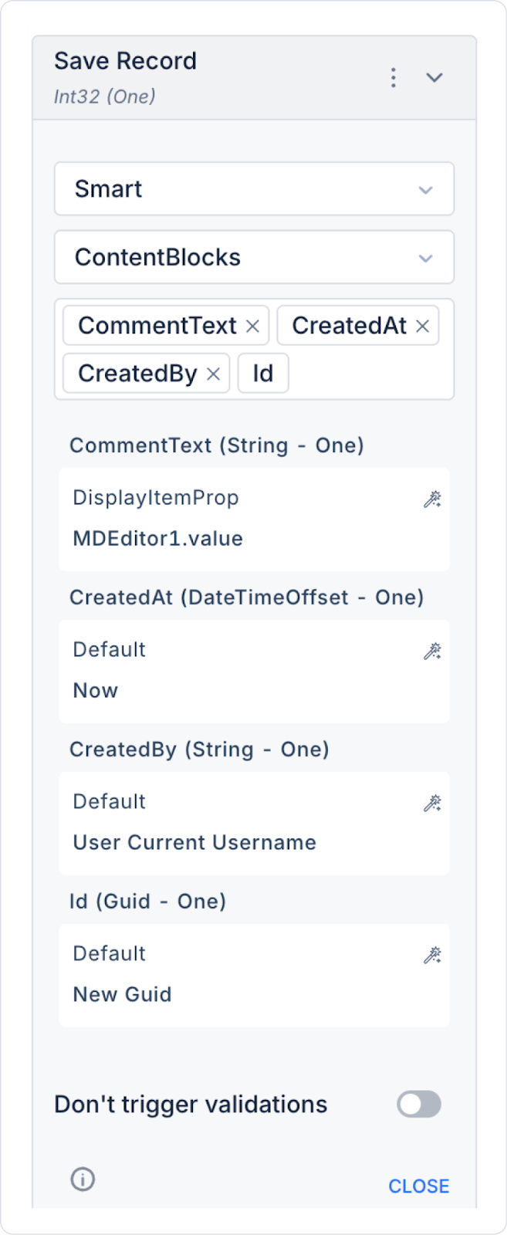The width and height of the screenshot is (507, 1235).
Task: Remove the CreatedAt tag
Action: click(x=422, y=327)
